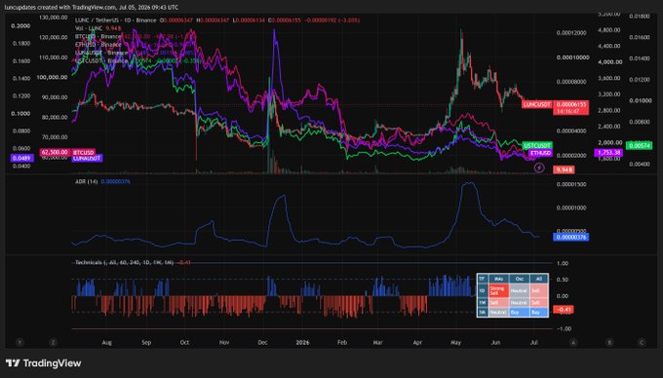This screenshot has width=663, height=378.
Task: Click the Mar label on time axis
Action: coord(378,343)
